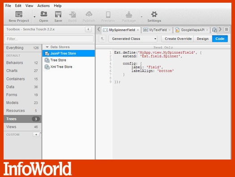Click the 'MyApp.view.MySpinnerField' code string
The height and width of the screenshot is (177, 235).
pyautogui.click(x=167, y=52)
